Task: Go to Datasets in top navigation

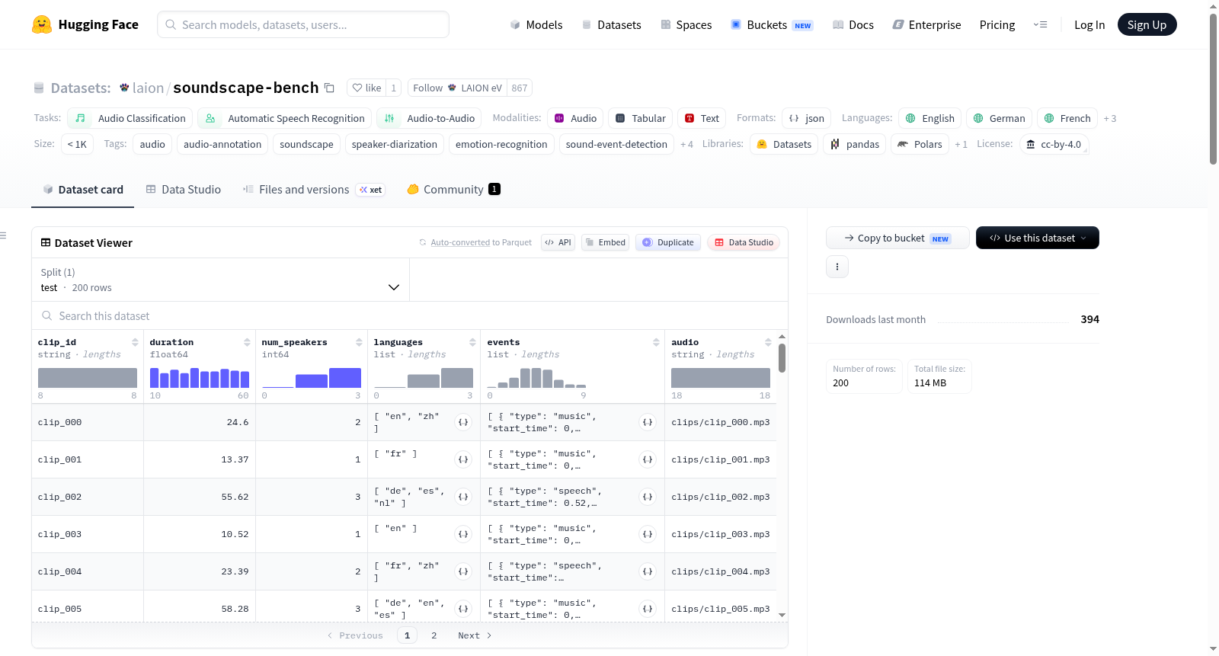Action: [611, 25]
